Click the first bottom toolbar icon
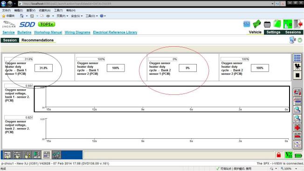The height and width of the screenshot is (171, 304). coord(7,155)
